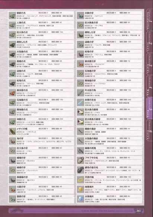The height and width of the screenshot is (217, 153).
Task: Switch to the Chapter 2 Story tab
Action: (x=149, y=42)
